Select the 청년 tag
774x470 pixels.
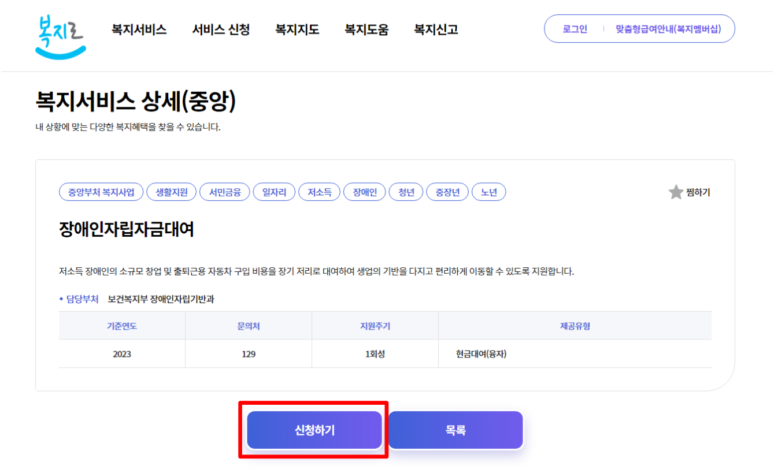pos(406,192)
